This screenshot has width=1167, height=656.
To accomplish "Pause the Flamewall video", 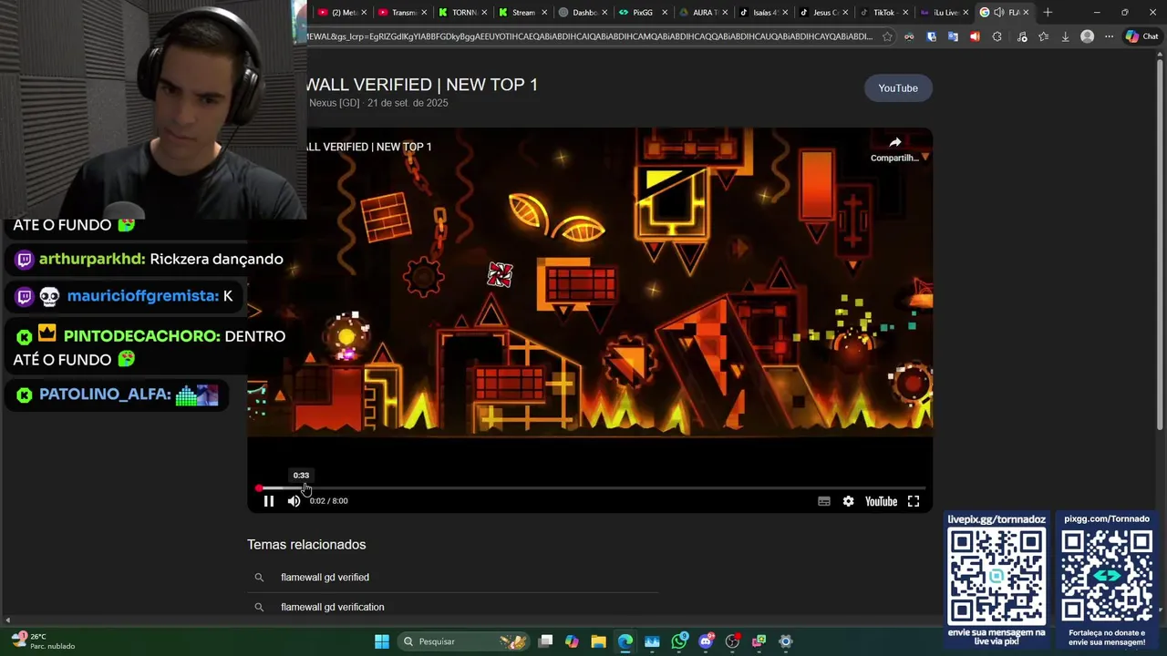I will coord(269,501).
